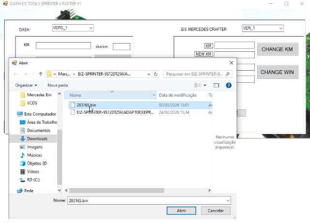This screenshot has width=310, height=223.
Task: Expand the VERS_1 DASH dropdown
Action: point(91,29)
